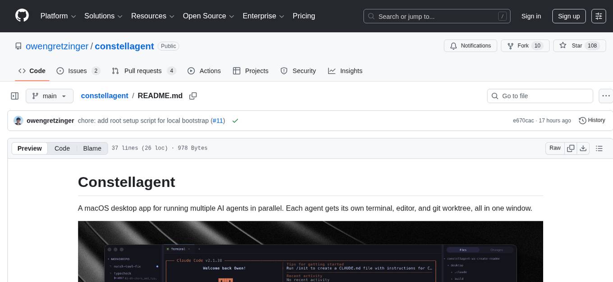
Task: Open pull request #11
Action: tap(218, 120)
